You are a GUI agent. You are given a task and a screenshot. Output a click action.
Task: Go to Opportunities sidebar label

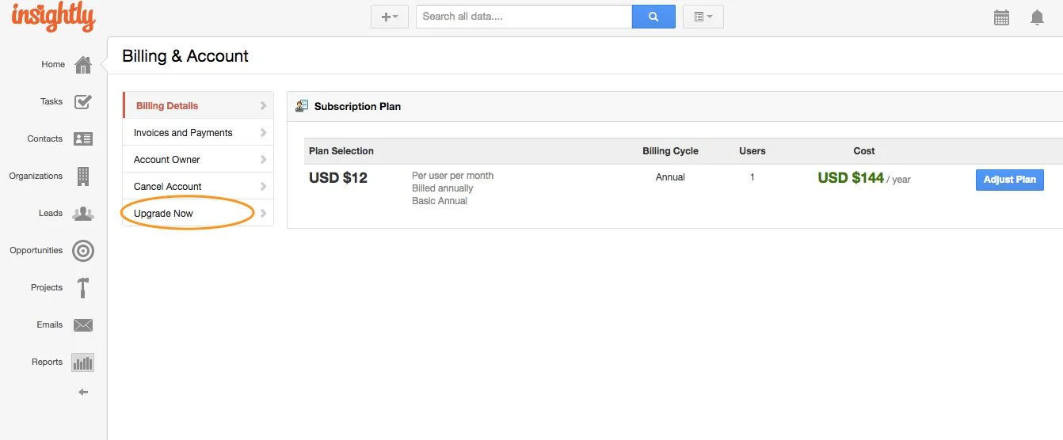(x=36, y=251)
